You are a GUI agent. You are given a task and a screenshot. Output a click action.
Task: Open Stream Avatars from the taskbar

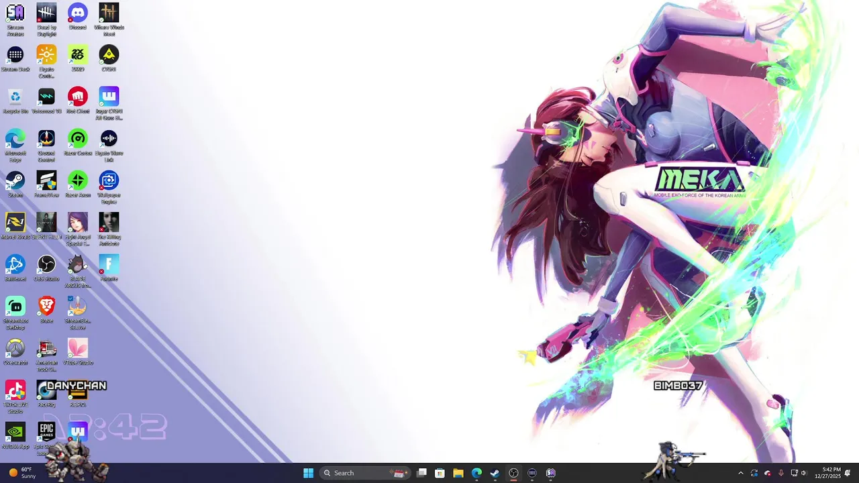point(550,473)
